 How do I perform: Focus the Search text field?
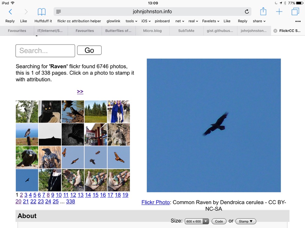tap(45, 50)
